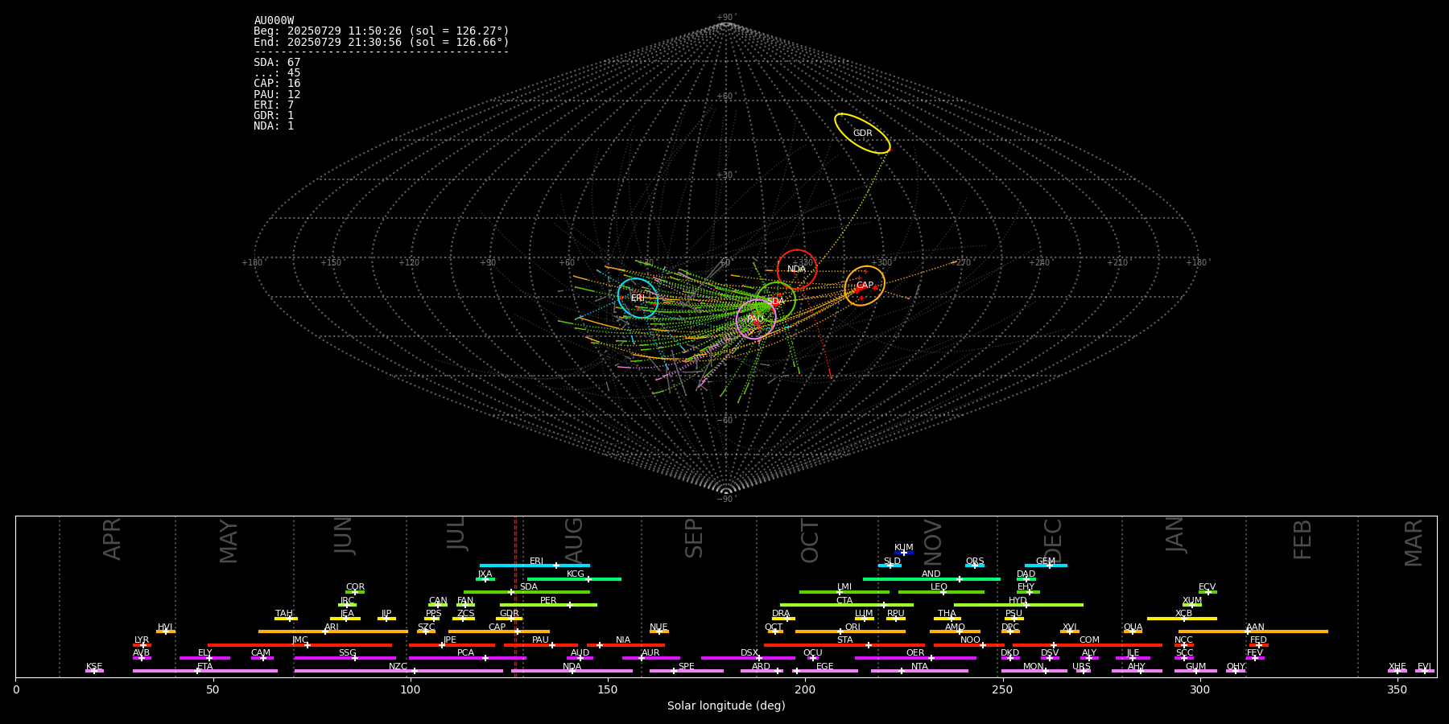1449x724 pixels.
Task: Click the COR shower label in timeline
Action: 355,587
